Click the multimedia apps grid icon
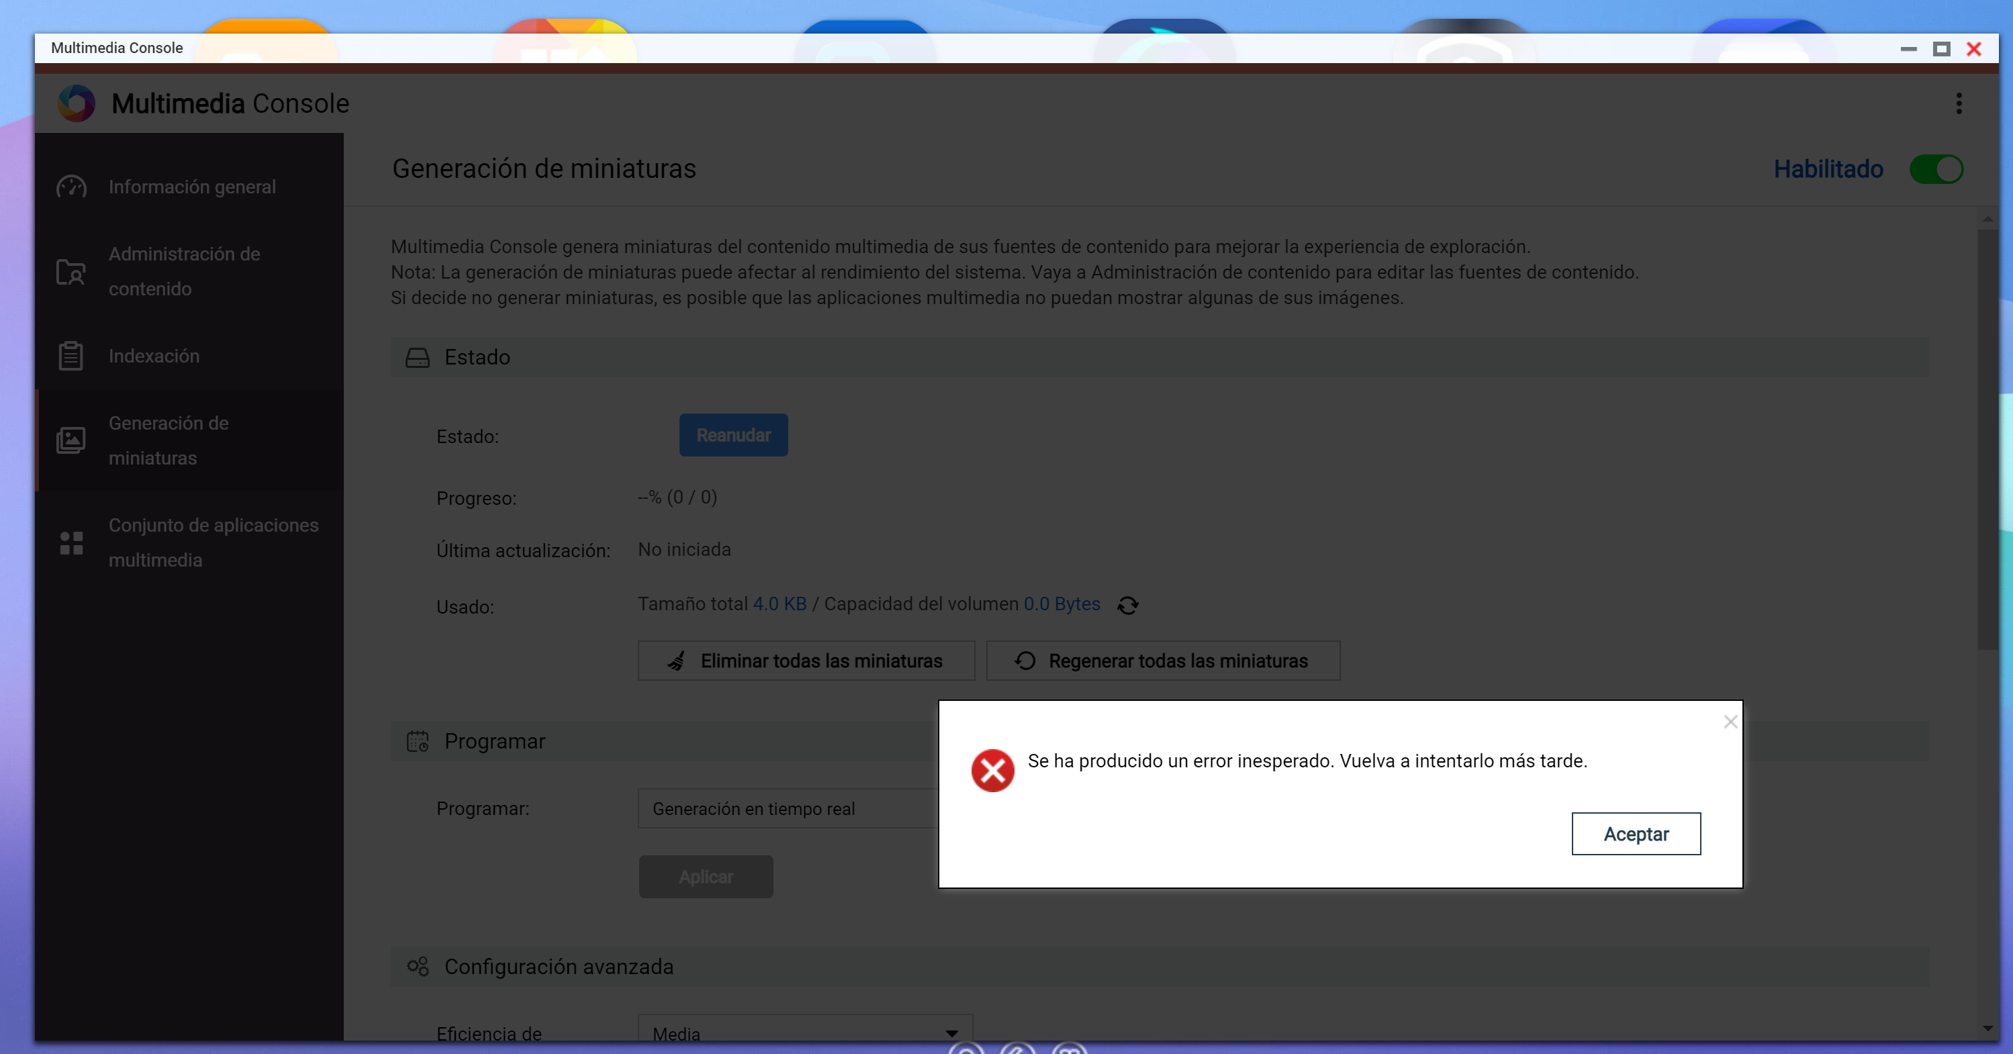The image size is (2013, 1054). point(71,543)
